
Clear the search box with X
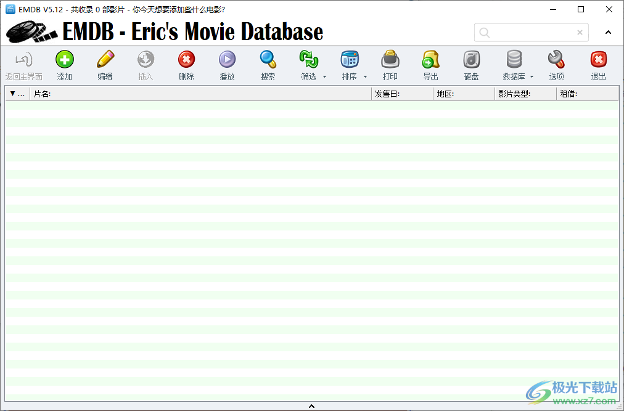(580, 33)
